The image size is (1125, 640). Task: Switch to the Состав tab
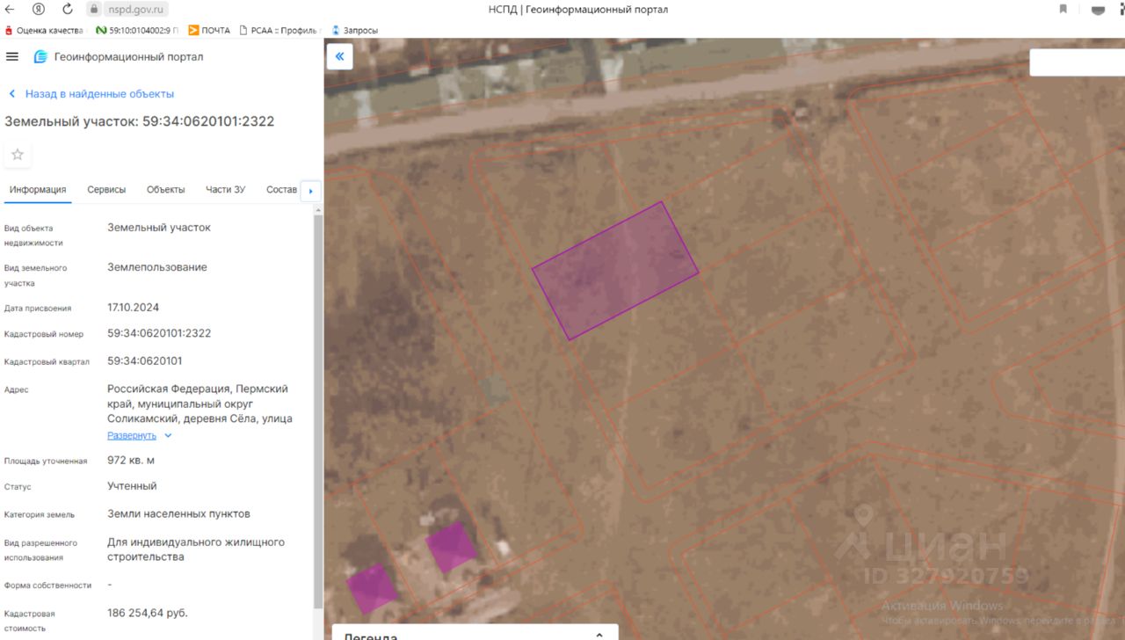pos(282,190)
